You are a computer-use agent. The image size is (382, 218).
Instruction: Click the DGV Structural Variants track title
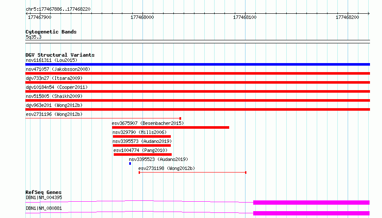(60, 55)
